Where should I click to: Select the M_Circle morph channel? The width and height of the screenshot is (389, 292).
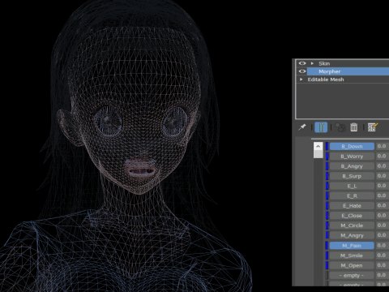[x=352, y=225]
